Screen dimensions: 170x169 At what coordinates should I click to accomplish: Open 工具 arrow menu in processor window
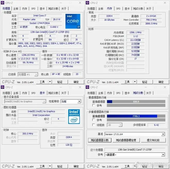pyautogui.click(x=50, y=82)
